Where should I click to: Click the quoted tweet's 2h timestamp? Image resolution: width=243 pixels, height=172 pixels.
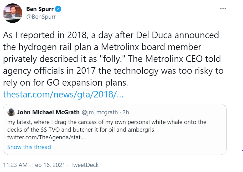(x=126, y=112)
